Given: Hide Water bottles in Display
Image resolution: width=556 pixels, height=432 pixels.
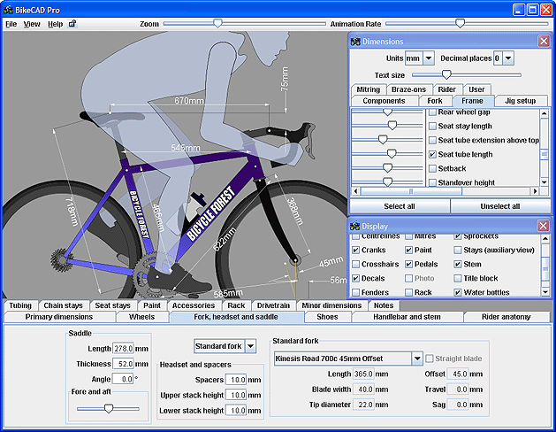Looking at the screenshot, I should tap(457, 292).
